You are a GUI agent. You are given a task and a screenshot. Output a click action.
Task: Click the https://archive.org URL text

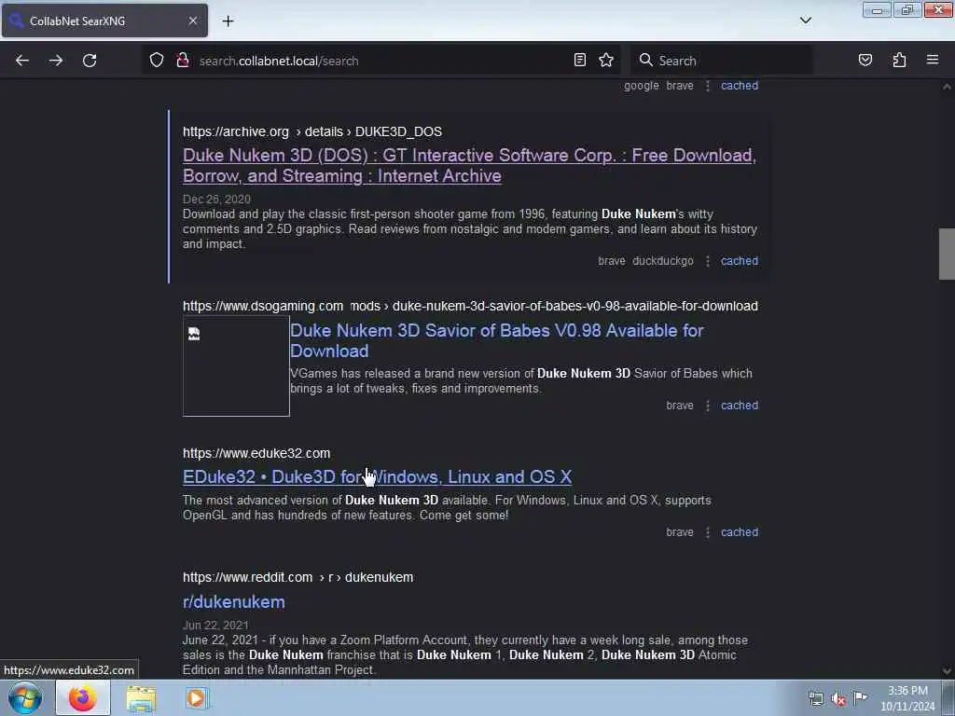236,131
